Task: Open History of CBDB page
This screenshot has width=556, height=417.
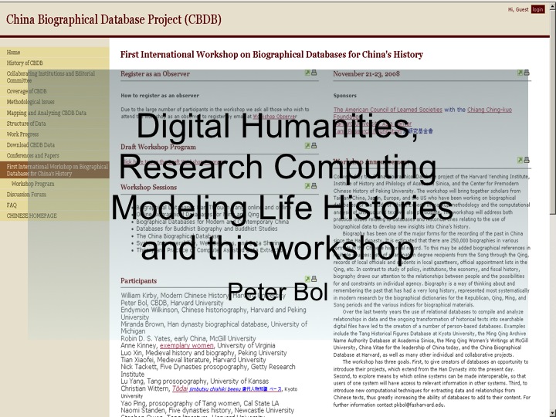Action: point(25,63)
